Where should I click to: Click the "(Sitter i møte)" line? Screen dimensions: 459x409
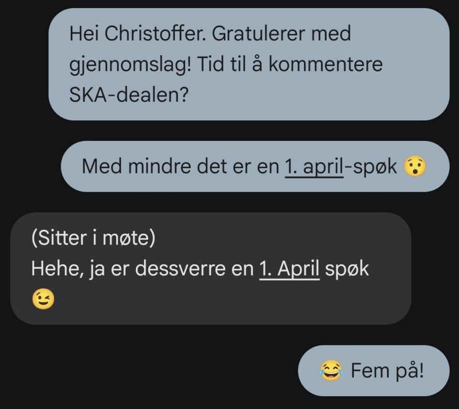93,238
